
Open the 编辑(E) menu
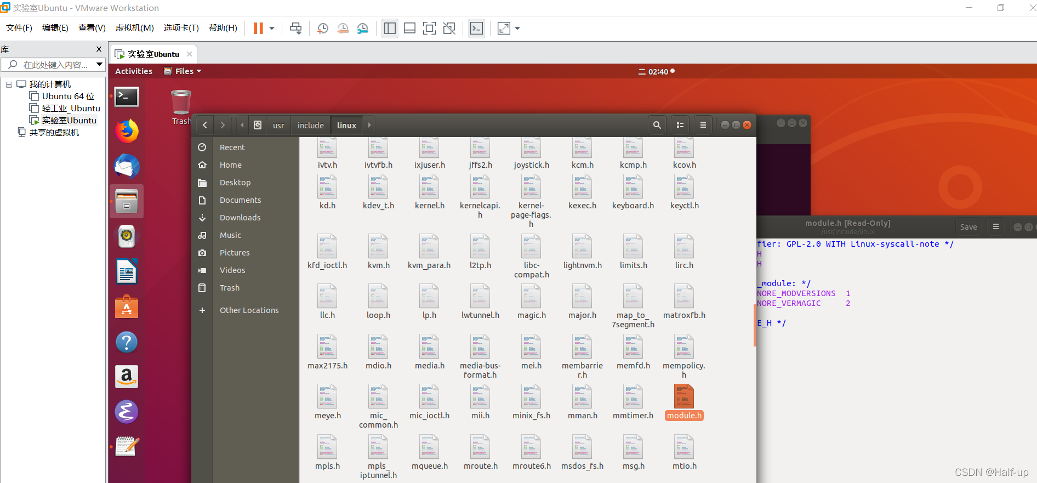click(55, 27)
